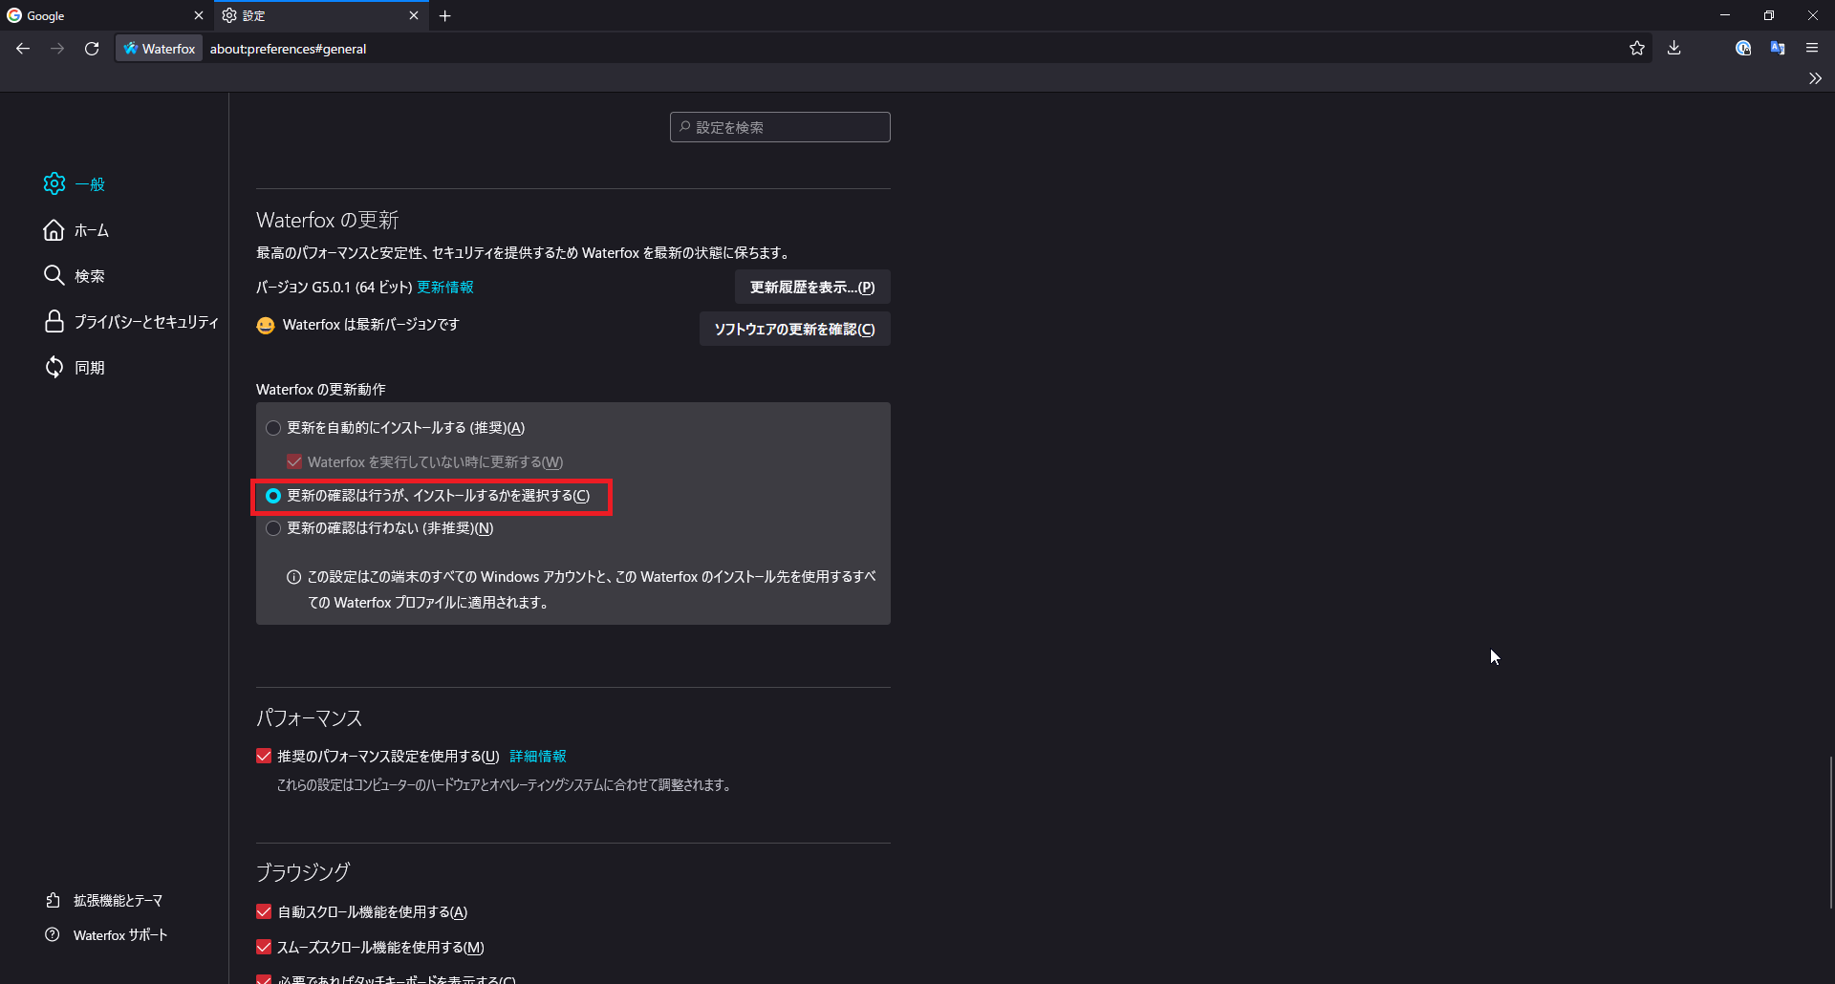1835x984 pixels.
Task: Reload the current page
Action: 92,49
